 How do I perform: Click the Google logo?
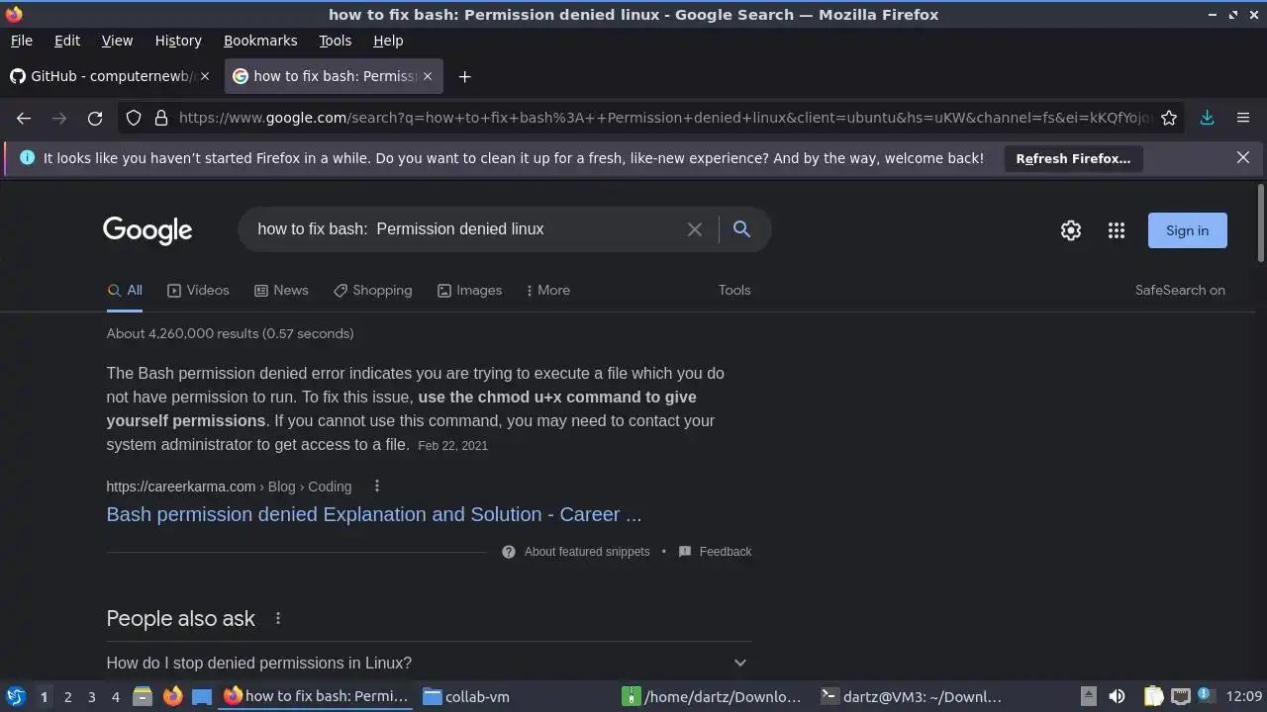pos(147,230)
